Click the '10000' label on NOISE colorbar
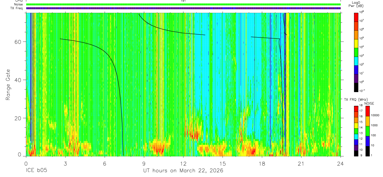The width and height of the screenshot is (383, 177). click(375, 115)
